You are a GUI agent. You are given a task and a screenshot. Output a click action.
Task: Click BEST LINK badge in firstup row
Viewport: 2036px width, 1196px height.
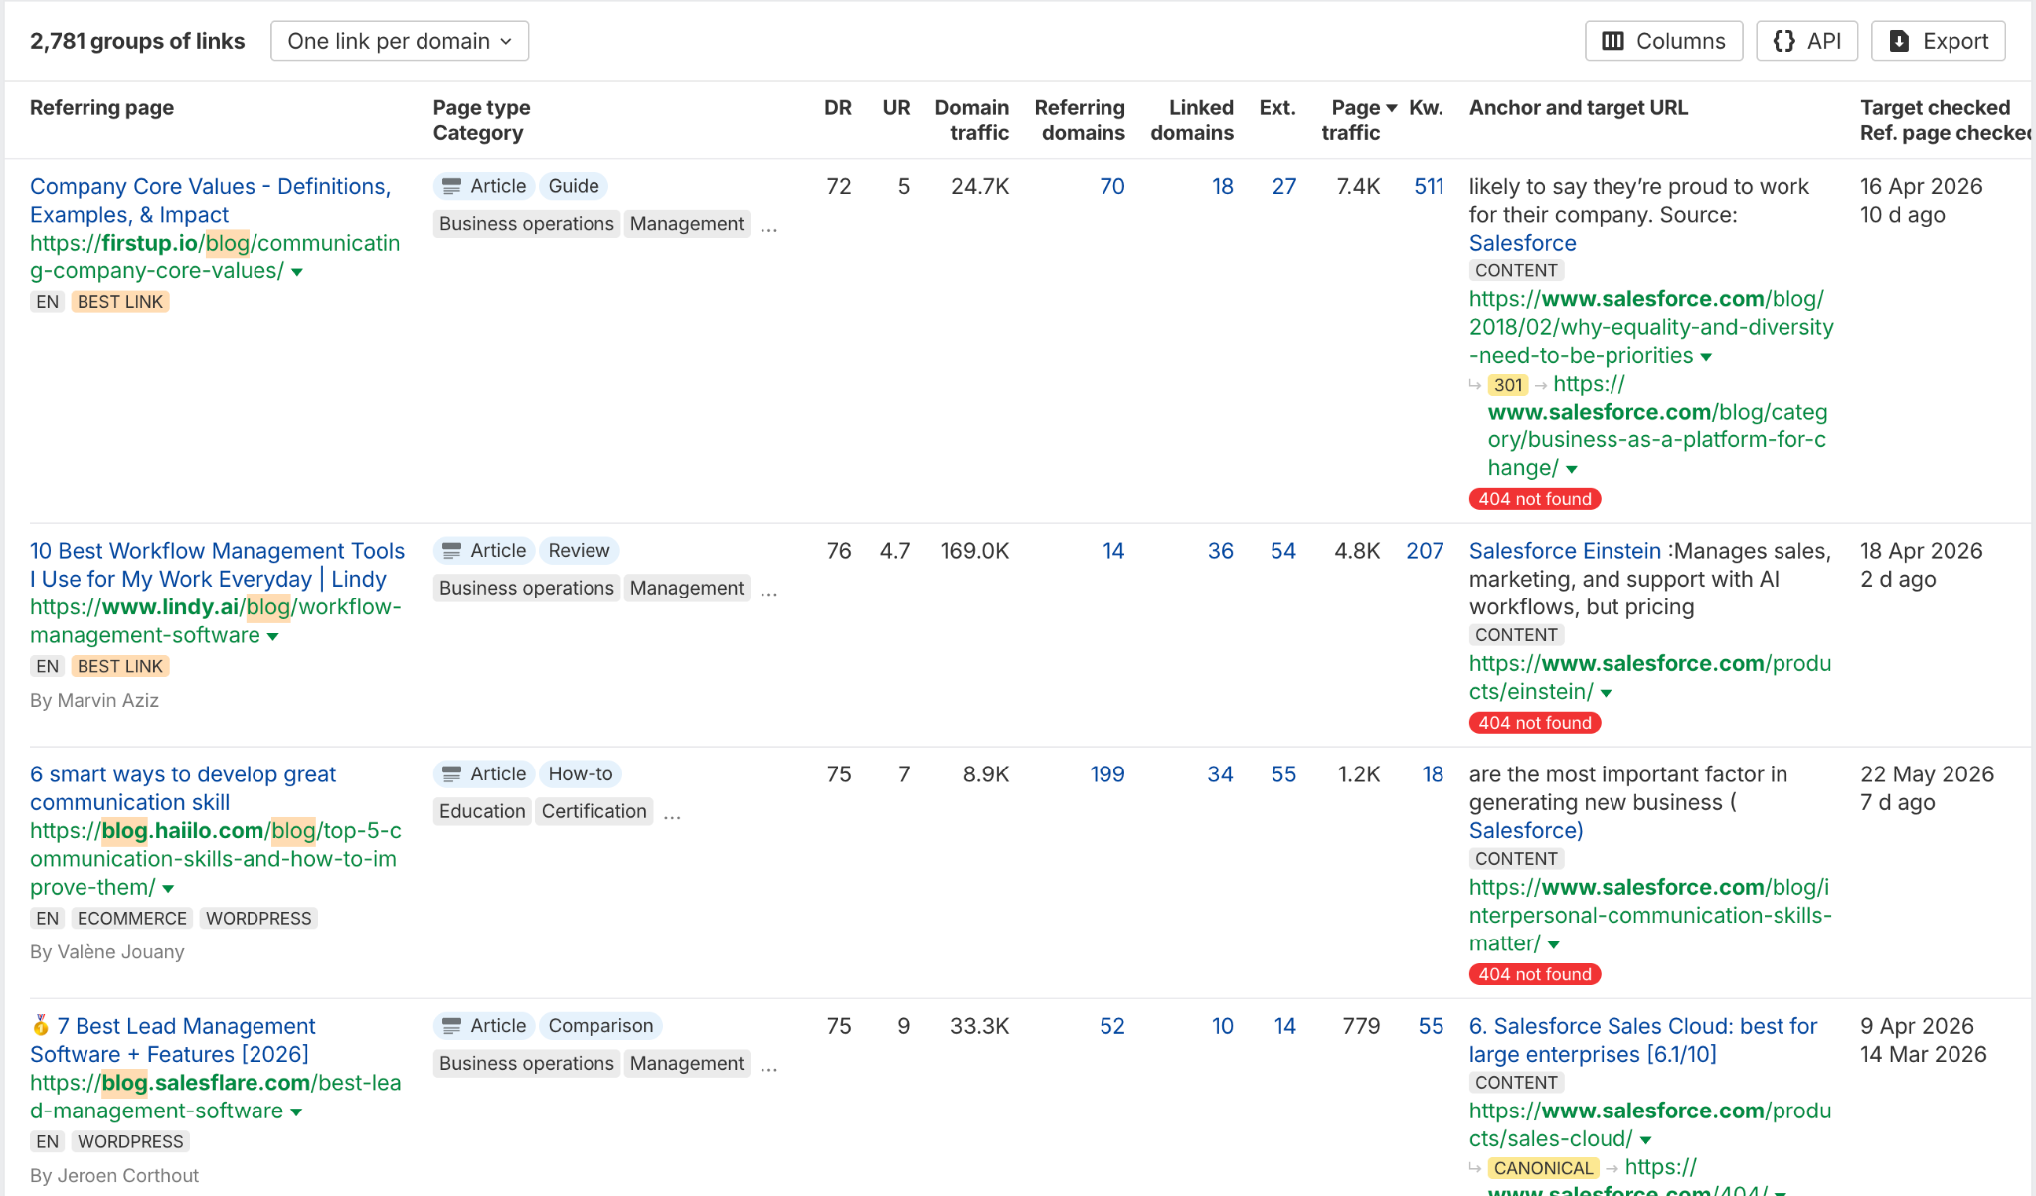pos(120,301)
